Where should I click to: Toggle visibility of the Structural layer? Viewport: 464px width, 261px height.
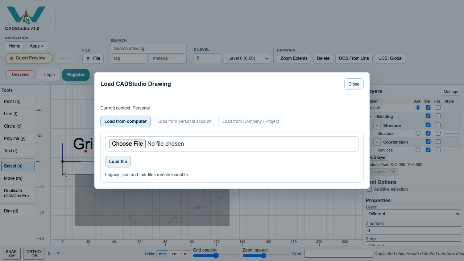click(x=428, y=133)
